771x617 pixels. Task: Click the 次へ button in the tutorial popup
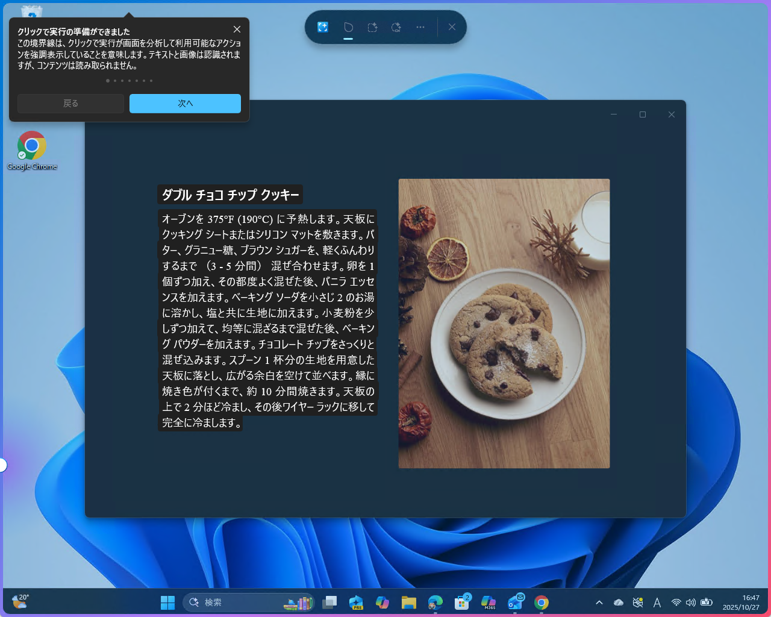point(185,103)
